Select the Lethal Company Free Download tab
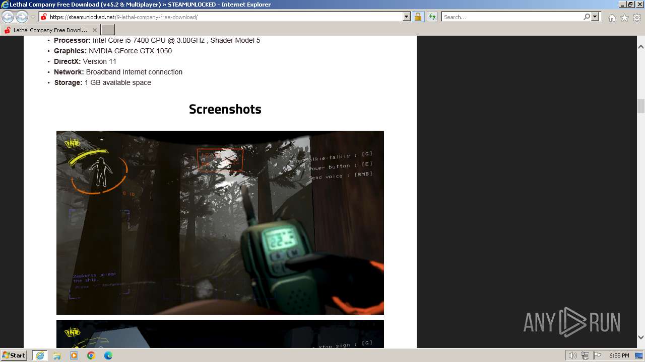Viewport: 645px width, 362px height. pos(49,30)
